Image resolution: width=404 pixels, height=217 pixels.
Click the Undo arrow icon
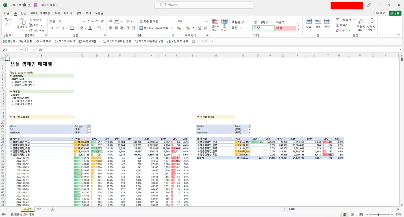pos(7,20)
